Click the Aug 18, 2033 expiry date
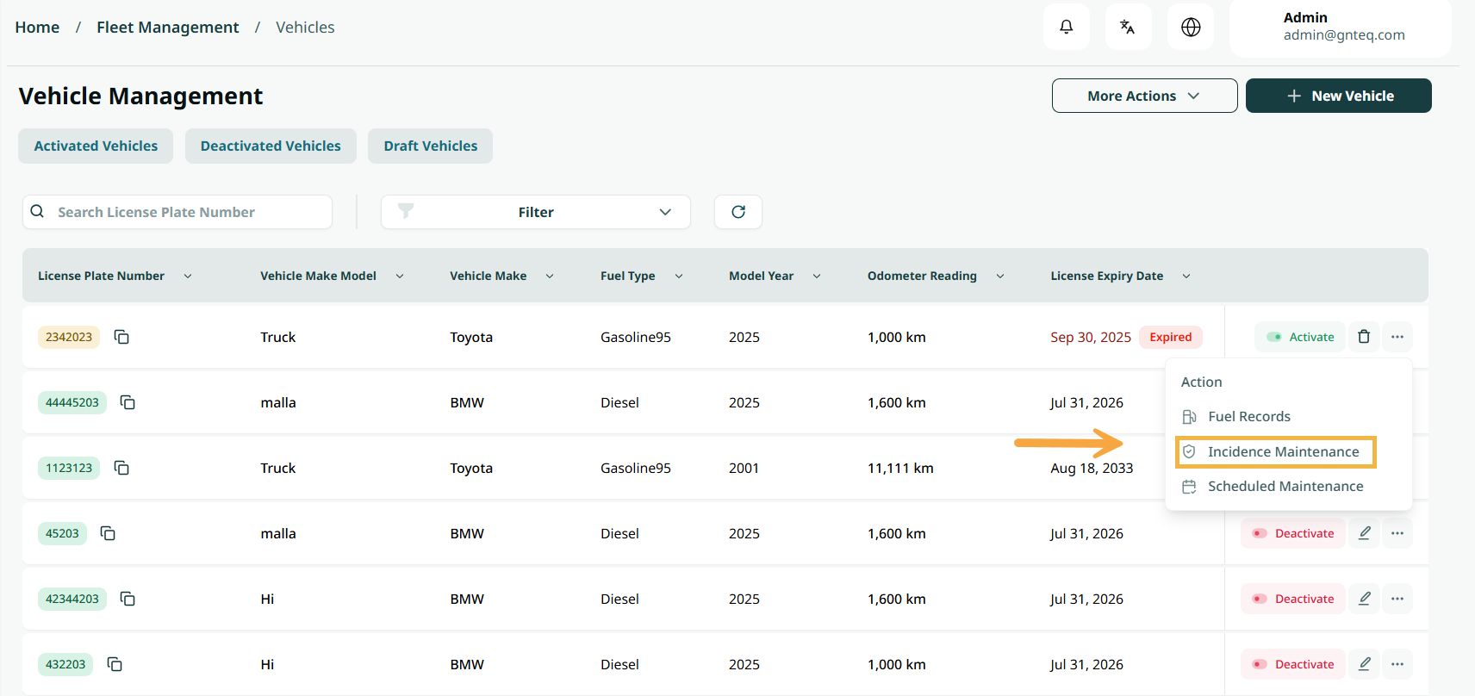Viewport: 1475px width, 696px height. pyautogui.click(x=1092, y=468)
